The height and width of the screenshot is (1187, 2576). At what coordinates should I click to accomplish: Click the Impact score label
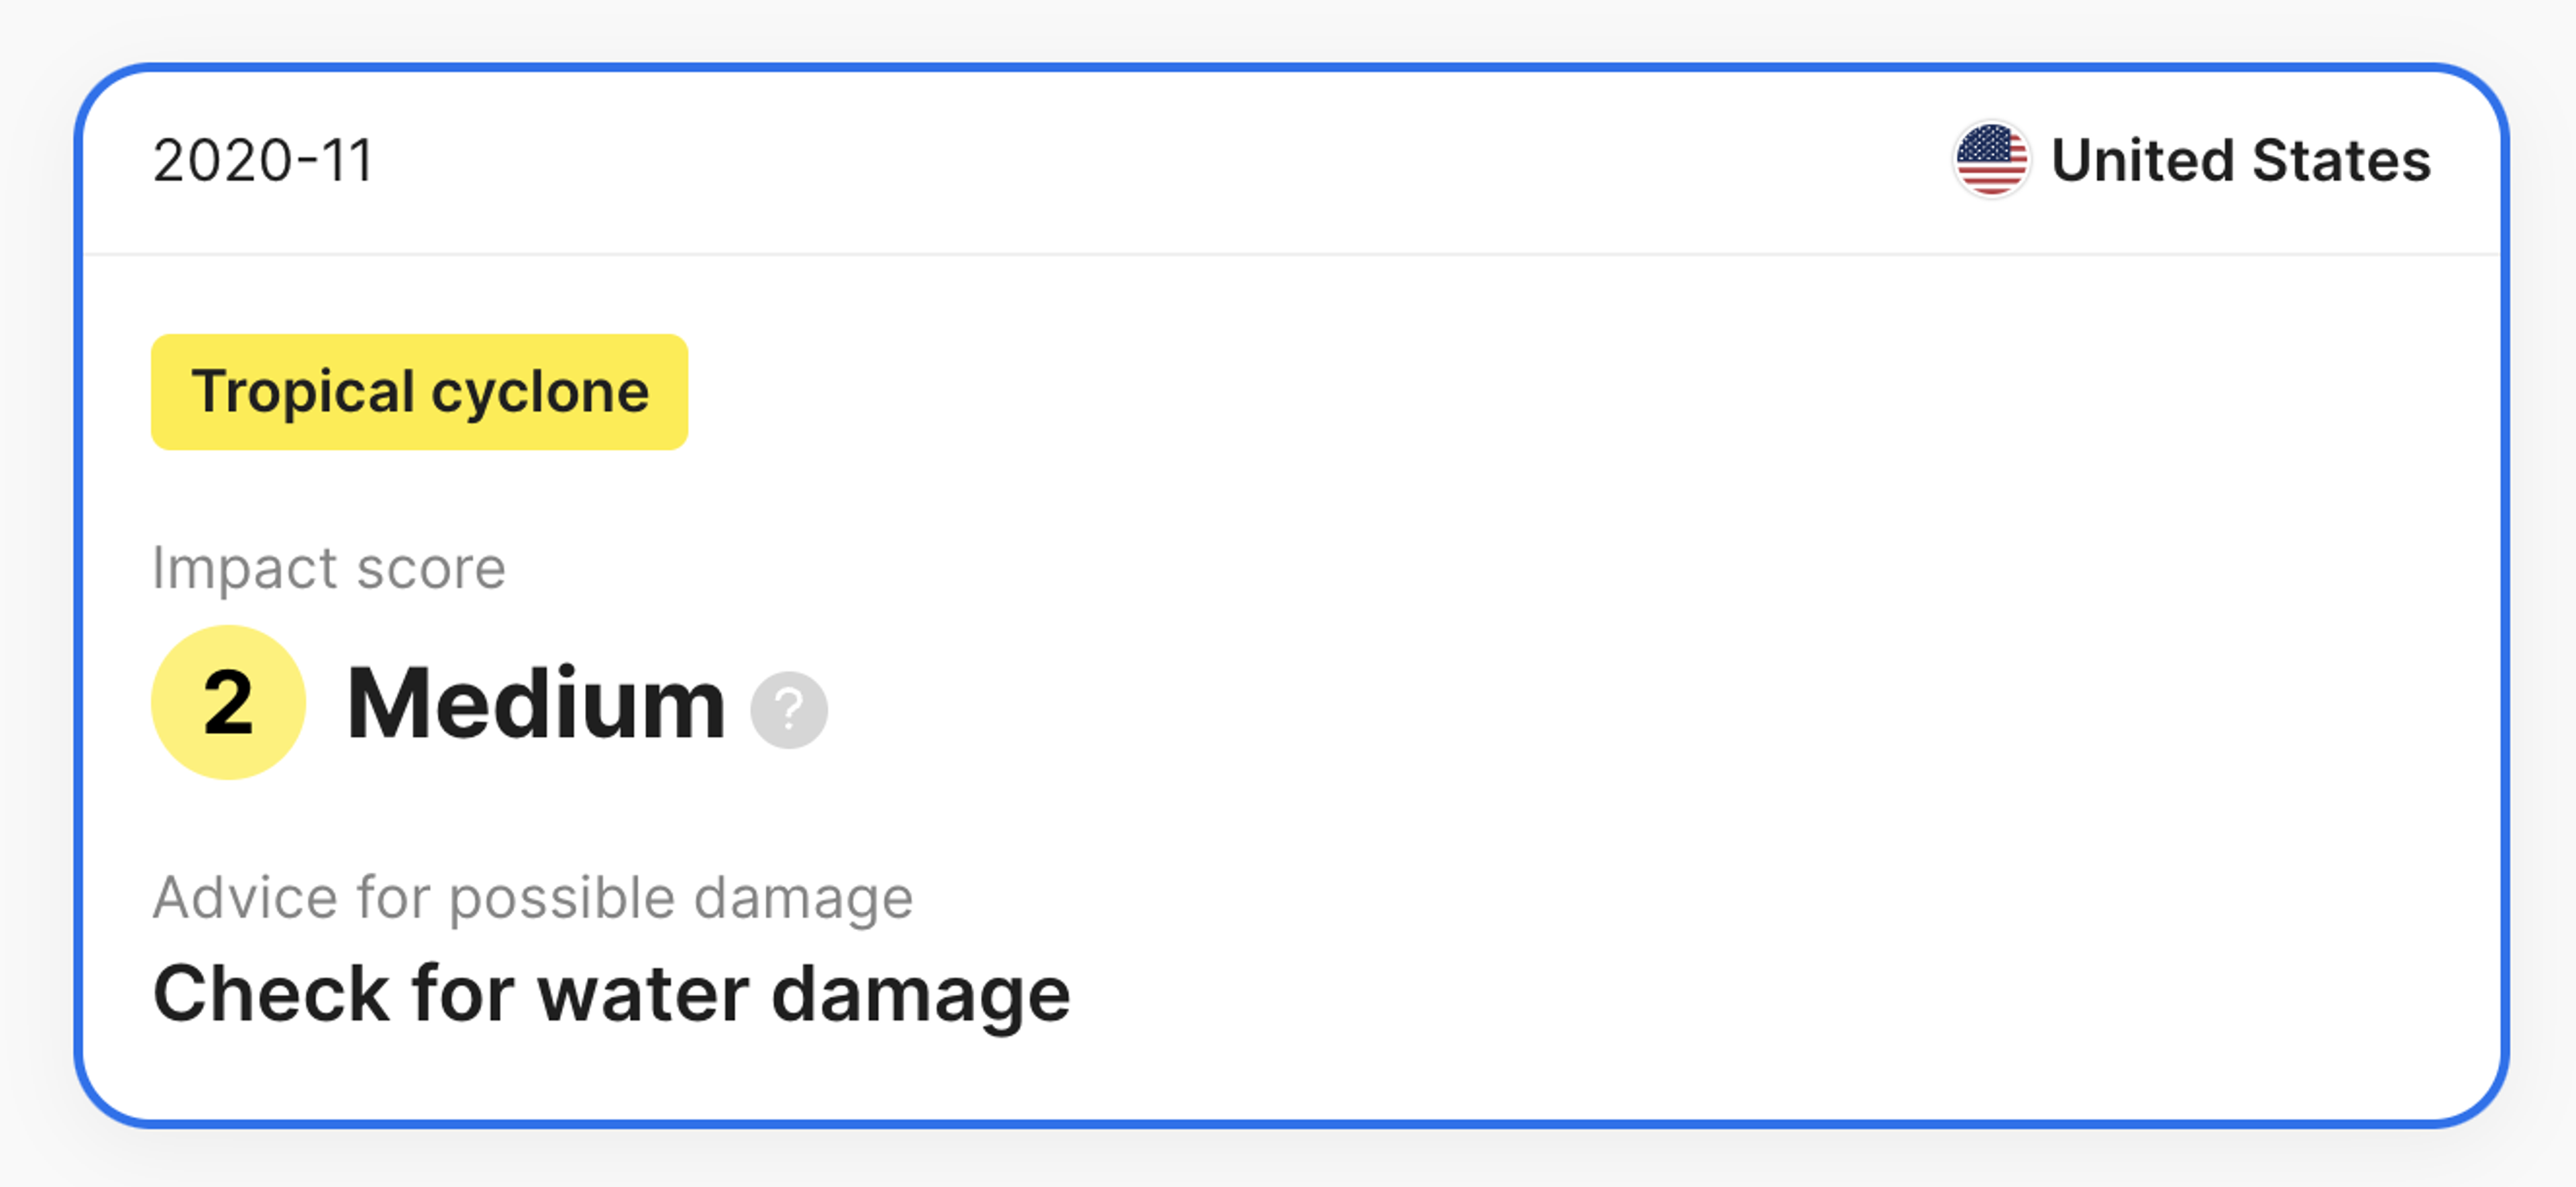pos(329,568)
